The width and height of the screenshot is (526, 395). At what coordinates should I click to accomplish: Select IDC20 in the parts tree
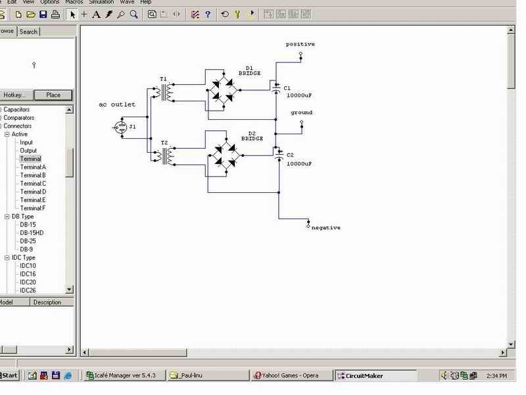(28, 282)
